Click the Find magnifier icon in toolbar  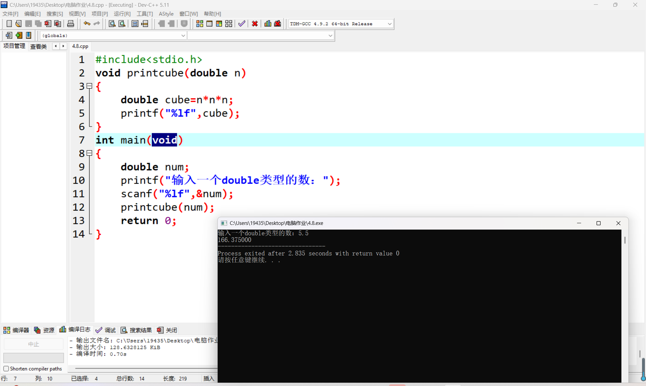pyautogui.click(x=112, y=23)
